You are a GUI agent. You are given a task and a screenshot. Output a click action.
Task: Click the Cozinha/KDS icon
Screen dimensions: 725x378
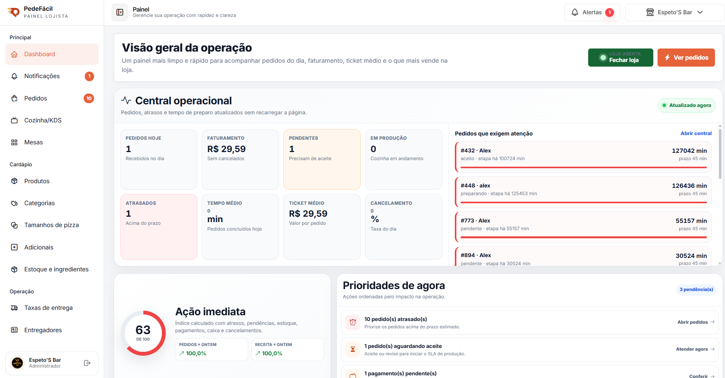tap(14, 120)
